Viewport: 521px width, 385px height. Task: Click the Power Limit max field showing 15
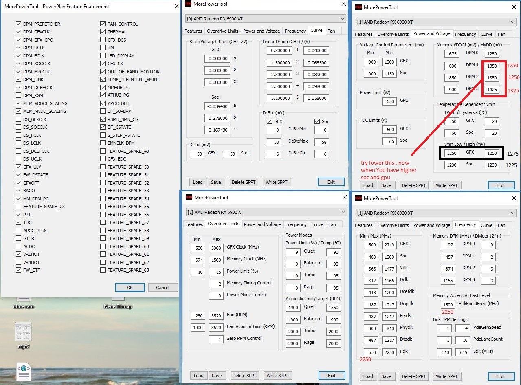click(x=216, y=272)
